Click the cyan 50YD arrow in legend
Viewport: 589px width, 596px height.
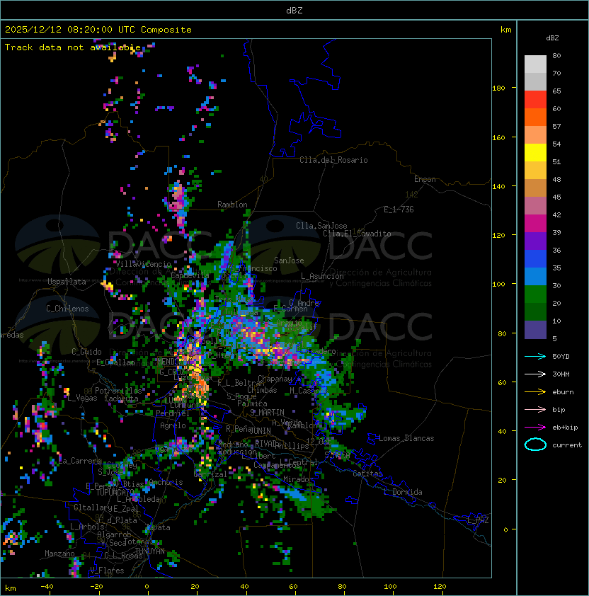pyautogui.click(x=535, y=357)
